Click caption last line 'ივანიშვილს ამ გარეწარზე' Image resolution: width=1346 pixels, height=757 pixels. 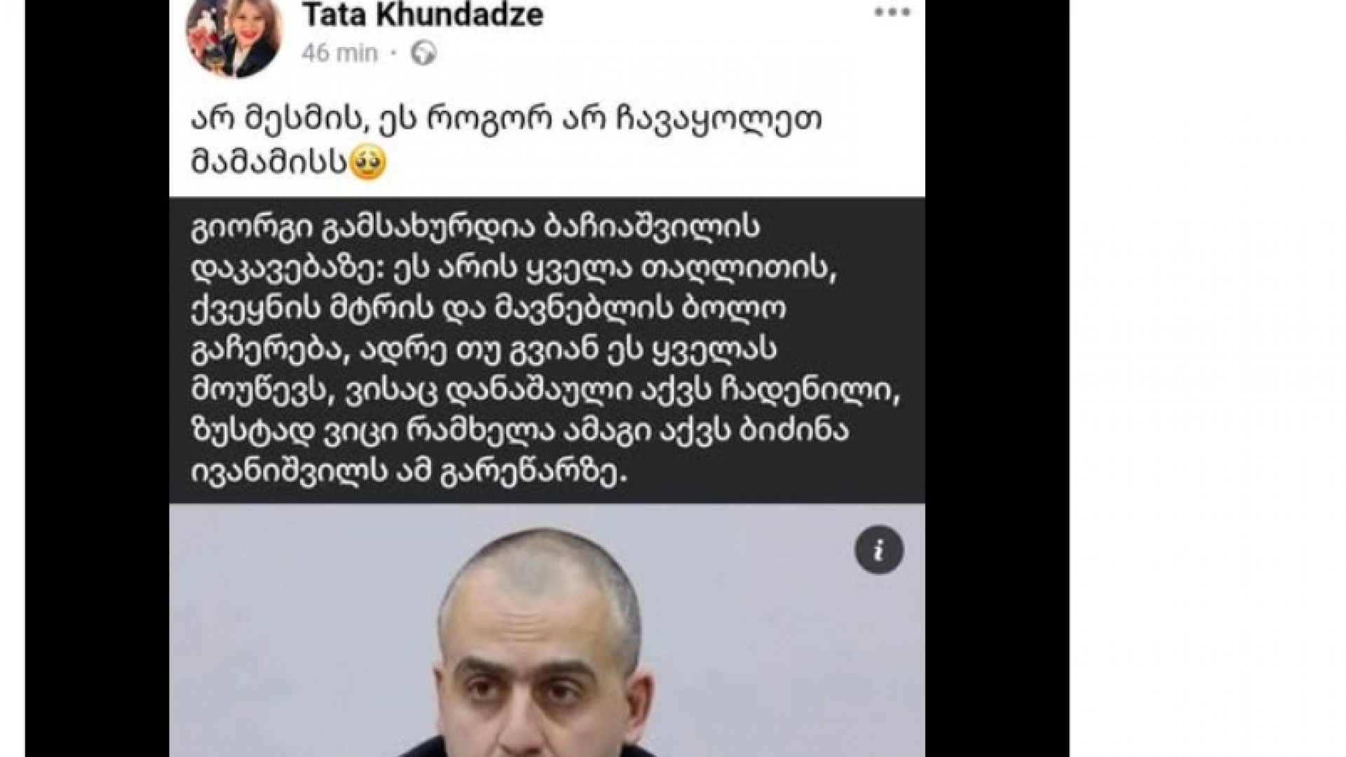407,473
